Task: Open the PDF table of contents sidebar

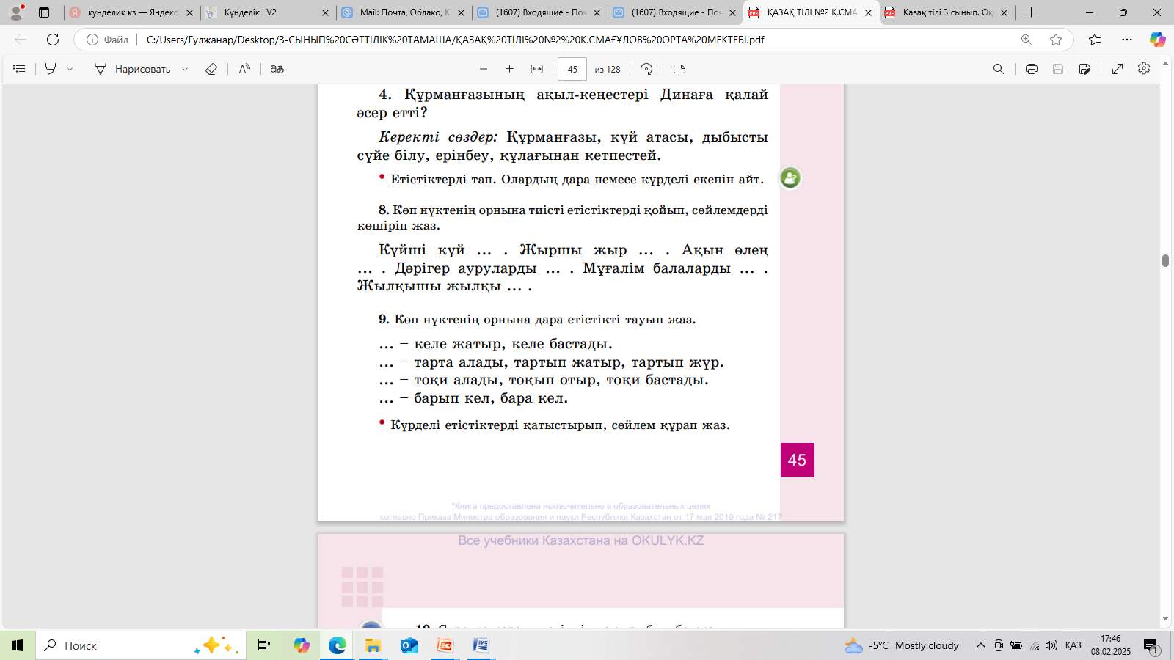Action: pos(20,69)
